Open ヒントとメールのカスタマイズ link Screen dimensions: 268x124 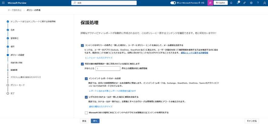pyautogui.click(x=99, y=58)
